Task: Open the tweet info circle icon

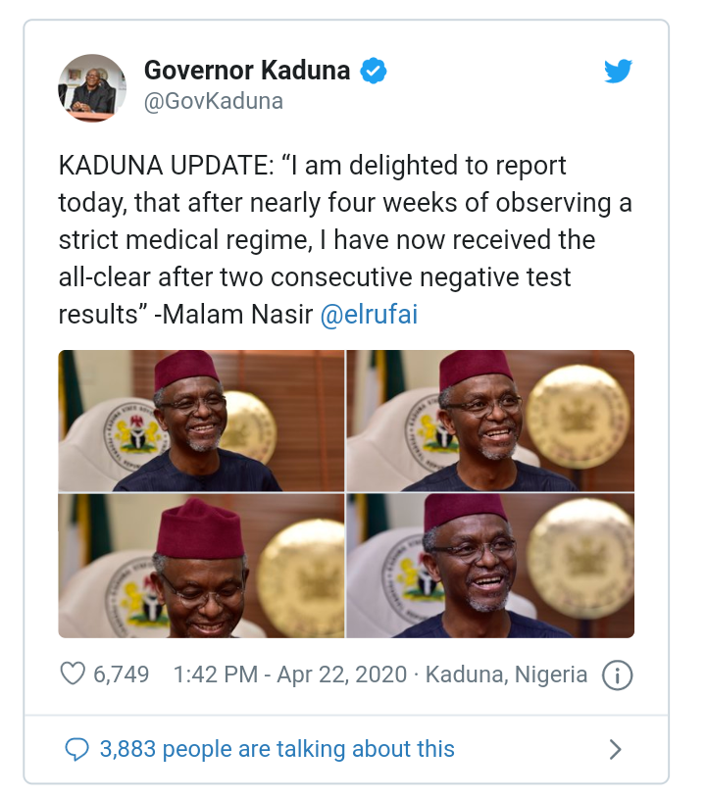Action: 617,674
